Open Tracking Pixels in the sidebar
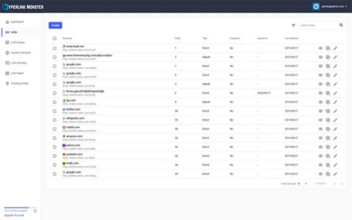Screen dimensions: 352x220 pyautogui.click(x=20, y=84)
